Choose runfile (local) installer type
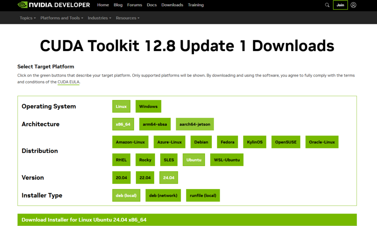The image size is (377, 226). click(203, 195)
